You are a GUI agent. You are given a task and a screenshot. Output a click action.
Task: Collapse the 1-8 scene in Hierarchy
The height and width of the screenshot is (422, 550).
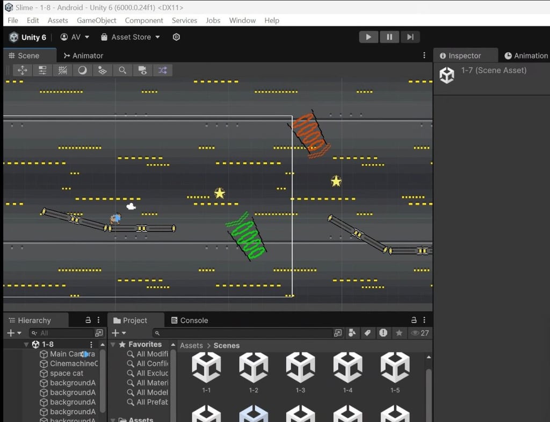pos(26,345)
